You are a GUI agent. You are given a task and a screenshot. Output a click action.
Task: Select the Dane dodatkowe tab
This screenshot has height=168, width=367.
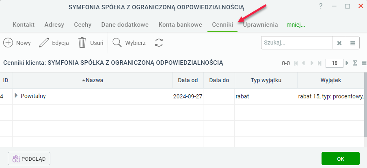[x=125, y=25]
